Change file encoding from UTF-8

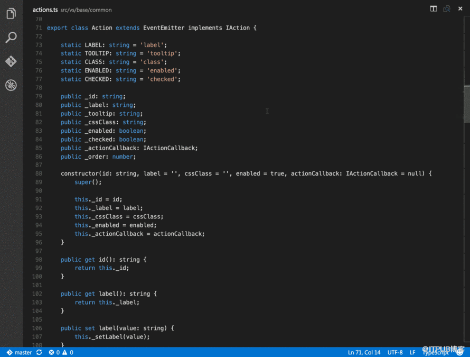coord(395,352)
